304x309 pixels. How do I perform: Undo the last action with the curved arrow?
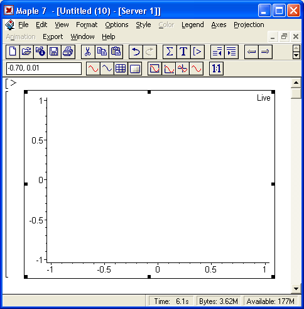(136, 52)
